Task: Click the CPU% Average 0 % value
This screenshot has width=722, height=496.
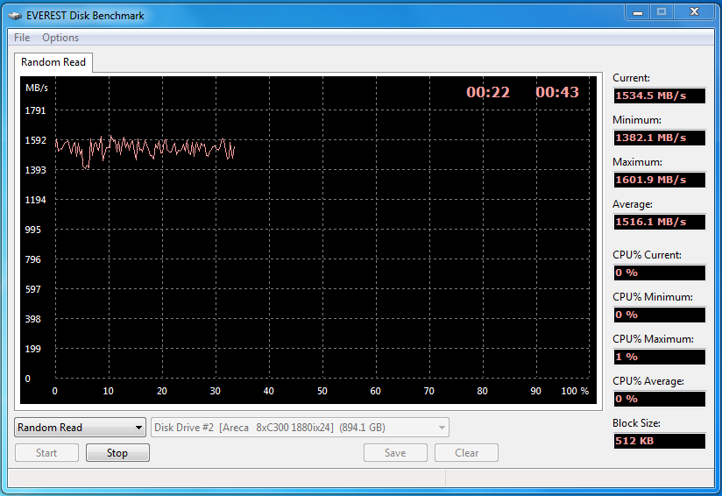Action: pos(660,399)
